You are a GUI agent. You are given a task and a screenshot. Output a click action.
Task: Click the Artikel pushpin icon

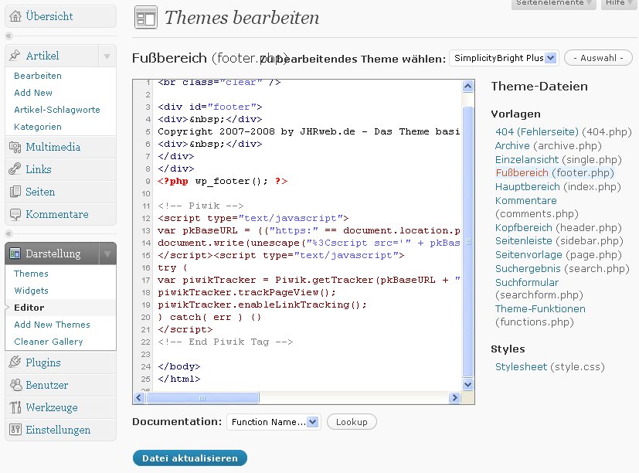[15, 56]
